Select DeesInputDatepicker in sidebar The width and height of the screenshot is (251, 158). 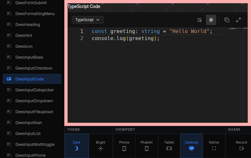pyautogui.click(x=34, y=90)
